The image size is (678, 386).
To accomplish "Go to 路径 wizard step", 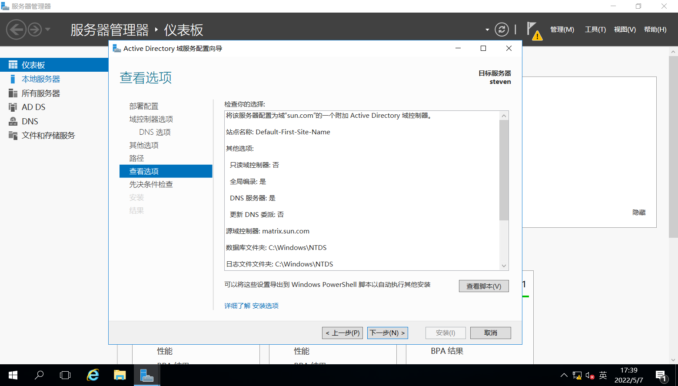I will tap(136, 158).
